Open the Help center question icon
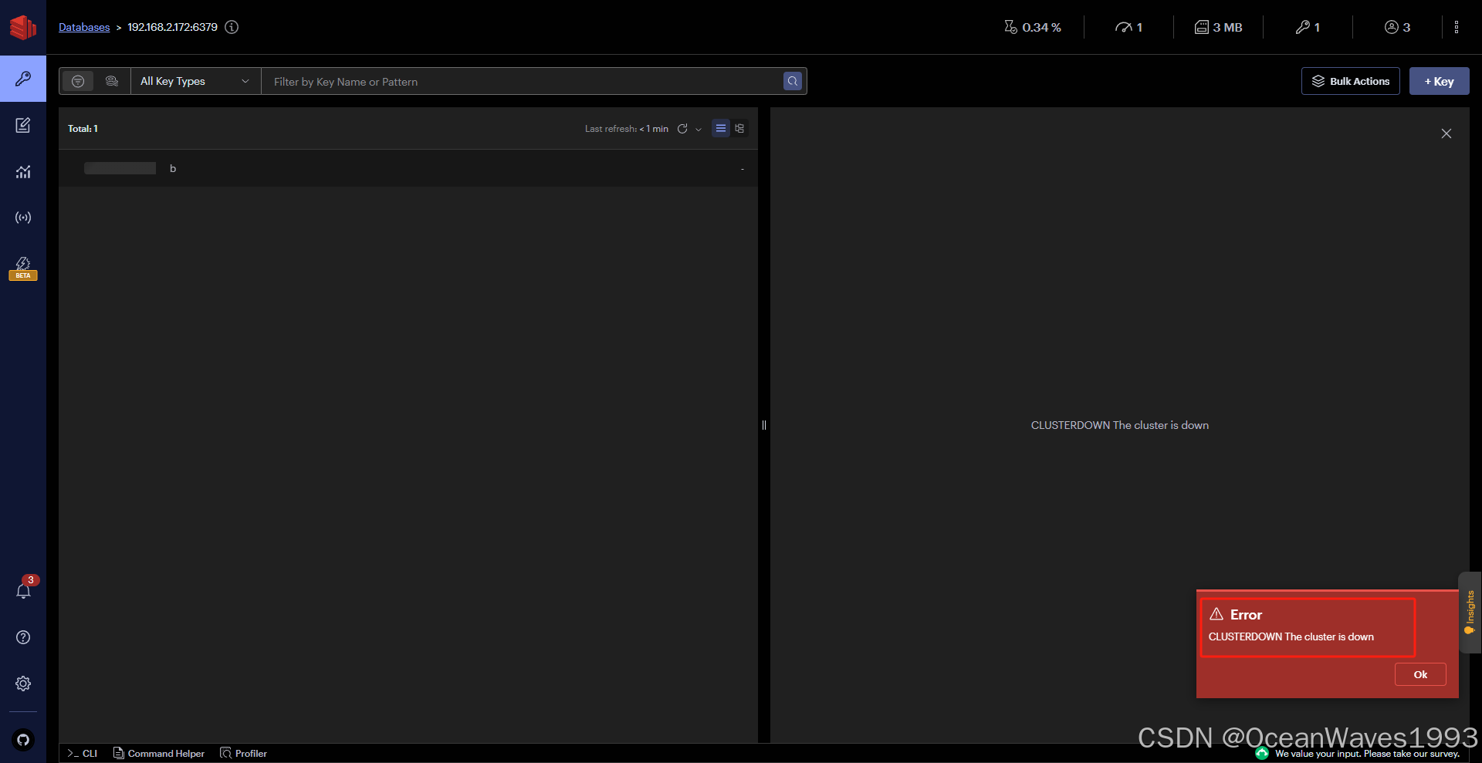Screen dimensions: 1482x763 tap(23, 637)
